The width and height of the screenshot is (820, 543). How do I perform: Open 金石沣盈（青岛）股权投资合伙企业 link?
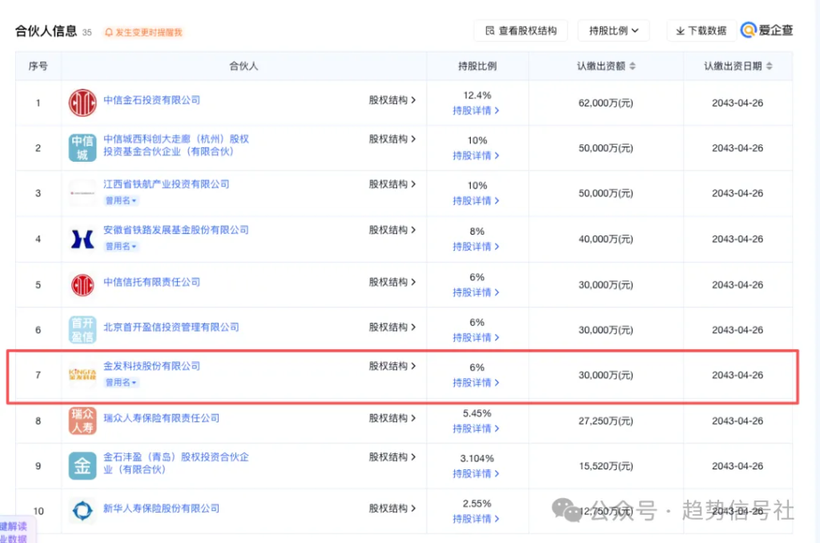tap(175, 463)
